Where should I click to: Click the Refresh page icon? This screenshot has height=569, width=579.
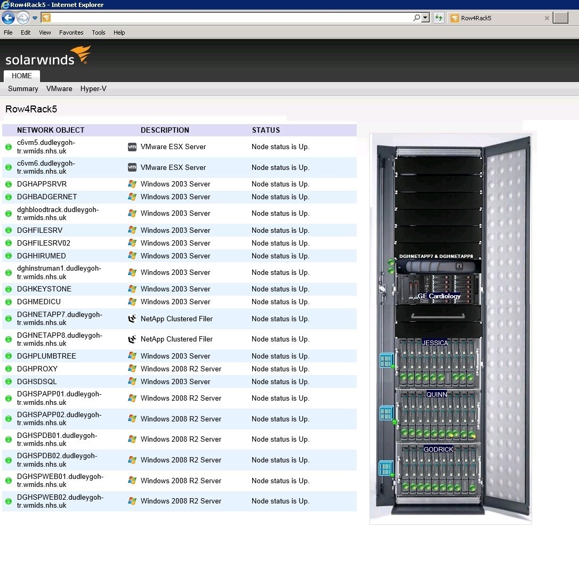tap(439, 18)
